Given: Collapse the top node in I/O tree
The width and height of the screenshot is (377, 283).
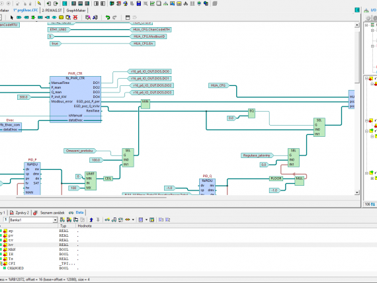Looking at the screenshot, I should coord(366,25).
